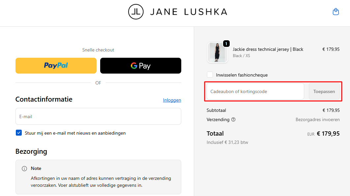Enable the Inwisselen fashioncheque checkbox
Screen dimensions: 350x196
click(210, 75)
